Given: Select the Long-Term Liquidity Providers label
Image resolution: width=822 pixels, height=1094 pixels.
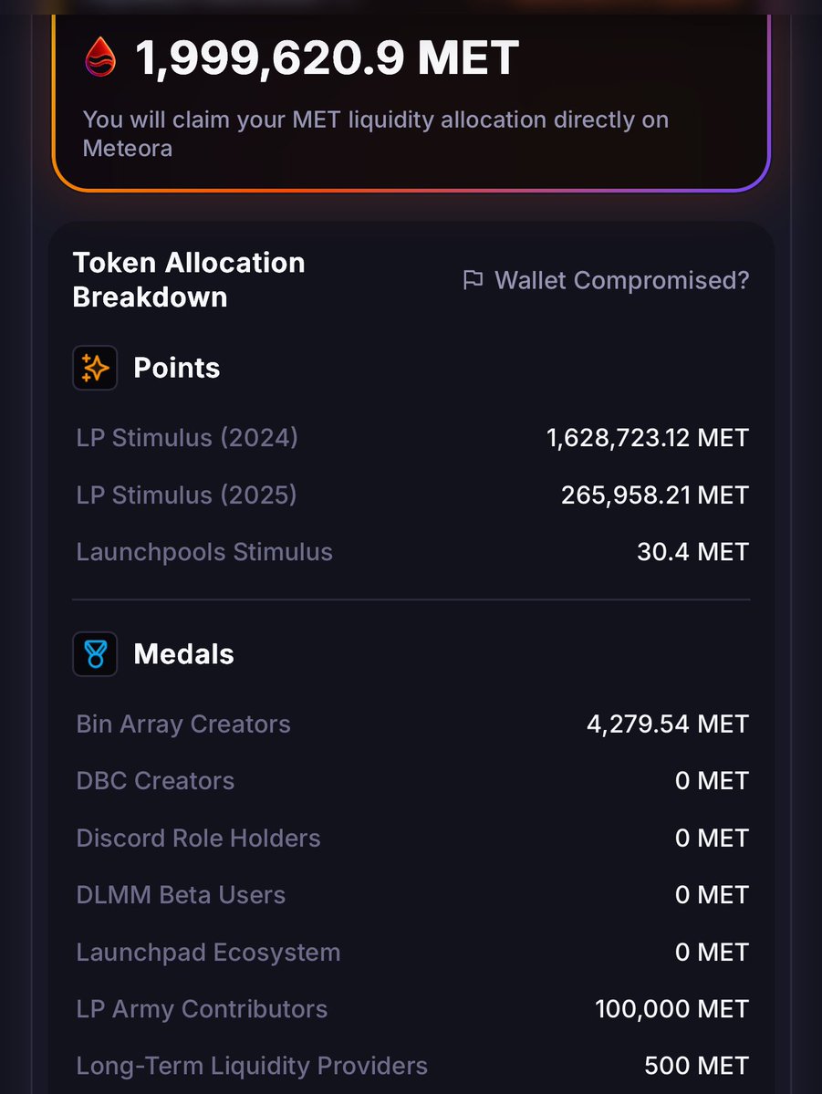Looking at the screenshot, I should pos(252,1066).
